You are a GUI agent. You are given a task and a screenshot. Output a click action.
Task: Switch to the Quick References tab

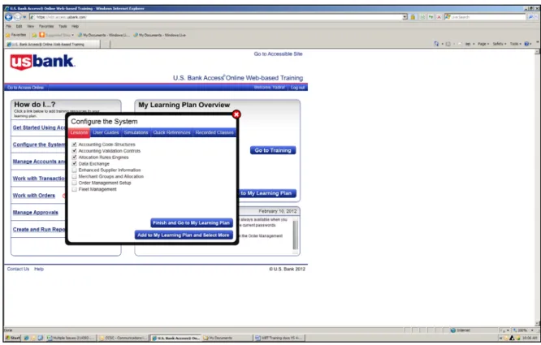click(x=172, y=132)
